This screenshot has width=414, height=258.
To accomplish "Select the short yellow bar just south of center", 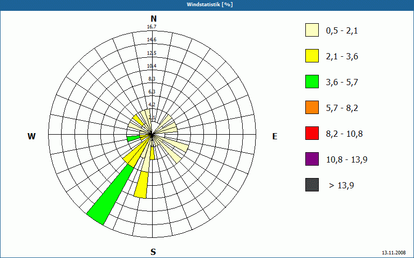I will click(152, 153).
